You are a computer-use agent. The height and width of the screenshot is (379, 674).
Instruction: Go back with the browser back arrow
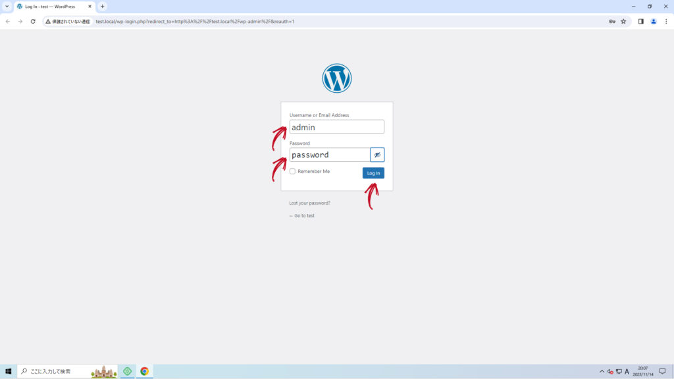[8, 21]
